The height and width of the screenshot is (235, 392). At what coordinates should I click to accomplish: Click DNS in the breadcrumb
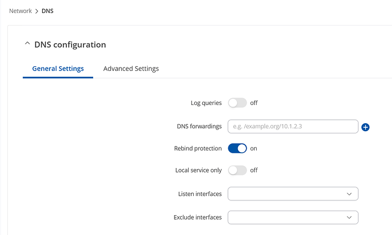pos(48,11)
